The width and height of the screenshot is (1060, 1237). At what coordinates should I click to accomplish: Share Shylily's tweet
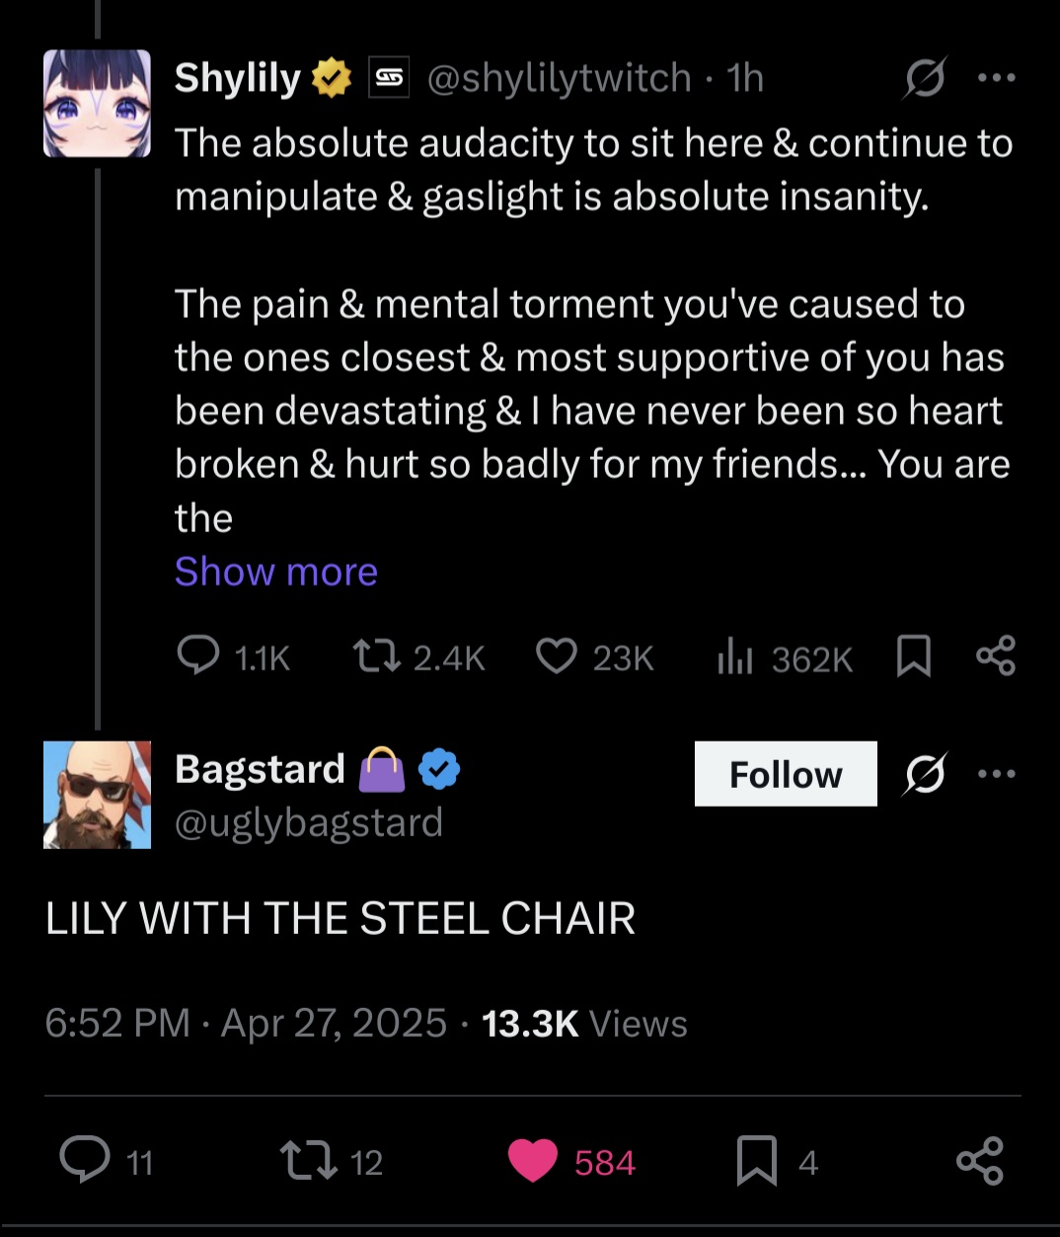click(995, 657)
